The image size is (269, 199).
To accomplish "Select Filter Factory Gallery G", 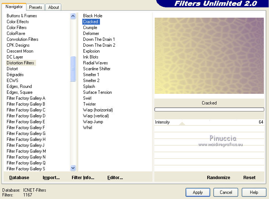I will pyautogui.click(x=26, y=134).
